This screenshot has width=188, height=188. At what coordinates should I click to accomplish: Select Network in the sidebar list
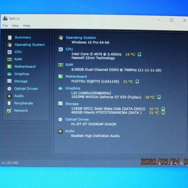(x=21, y=111)
